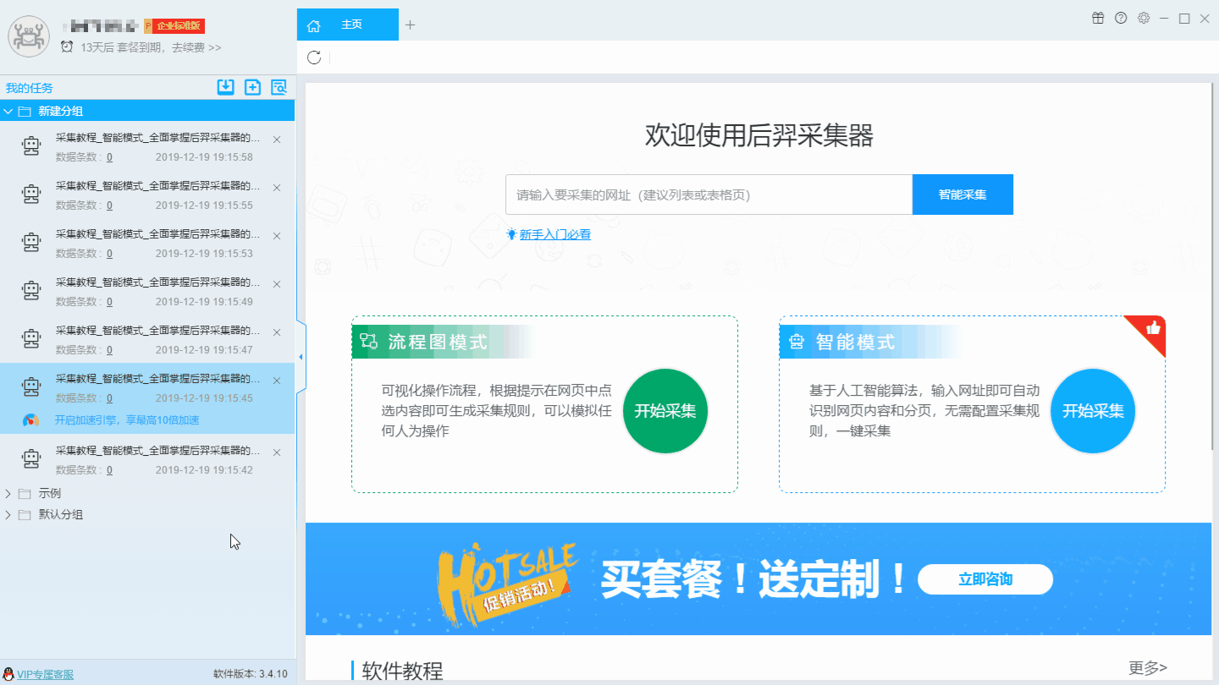Open data count of task 19:15:45
1219x685 pixels.
[109, 398]
